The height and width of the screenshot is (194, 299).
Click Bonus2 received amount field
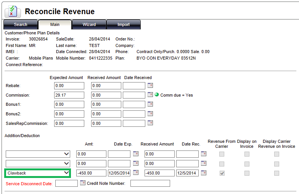(x=106, y=114)
